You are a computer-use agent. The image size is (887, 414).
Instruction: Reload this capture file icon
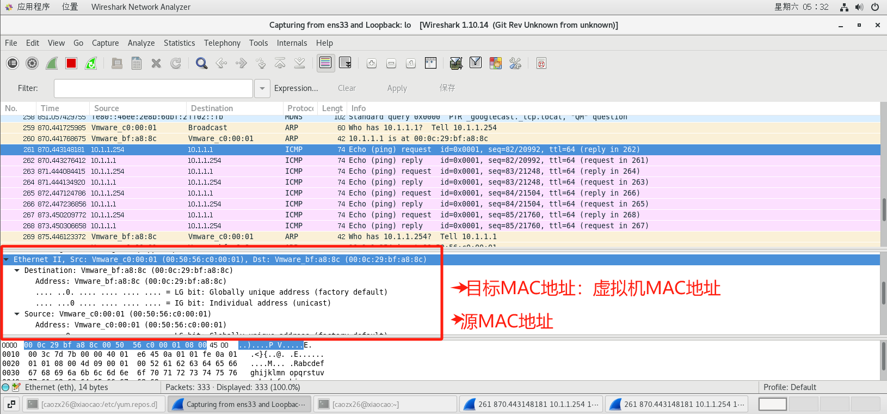tap(176, 63)
